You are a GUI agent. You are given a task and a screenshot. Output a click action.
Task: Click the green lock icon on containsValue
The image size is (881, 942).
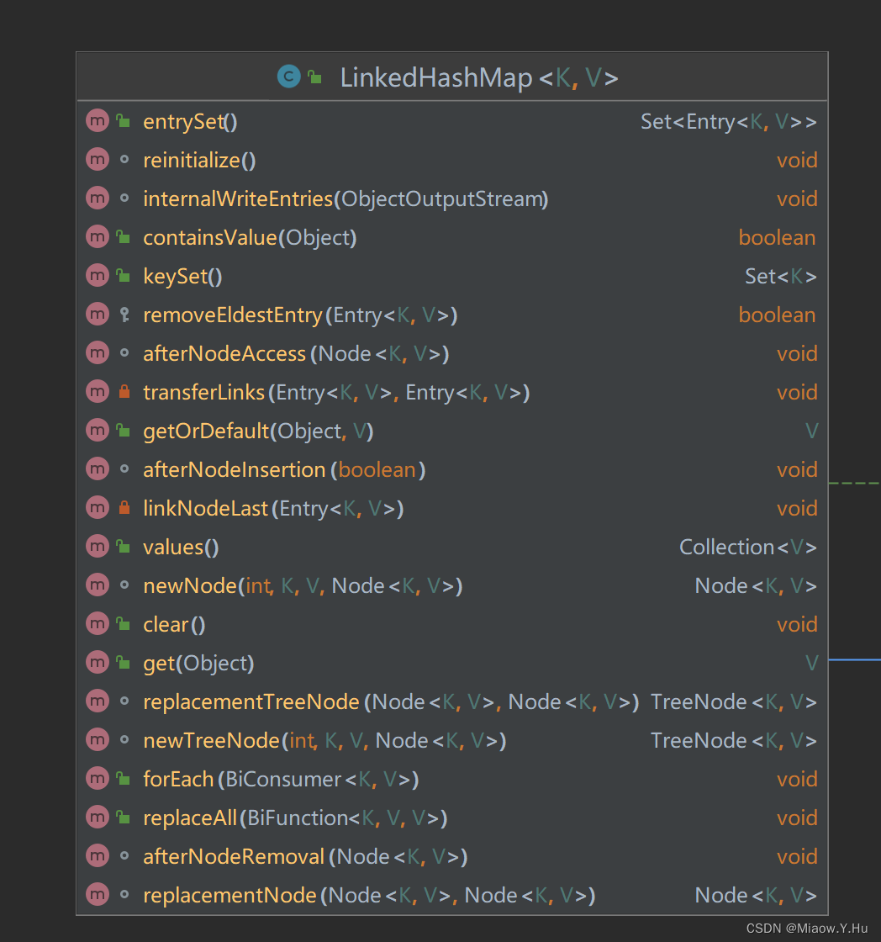coord(123,237)
